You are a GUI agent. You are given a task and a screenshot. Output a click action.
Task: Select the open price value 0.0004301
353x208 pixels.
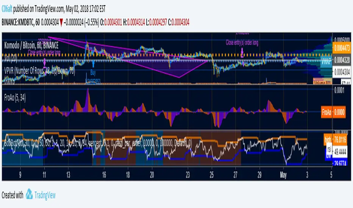point(113,22)
